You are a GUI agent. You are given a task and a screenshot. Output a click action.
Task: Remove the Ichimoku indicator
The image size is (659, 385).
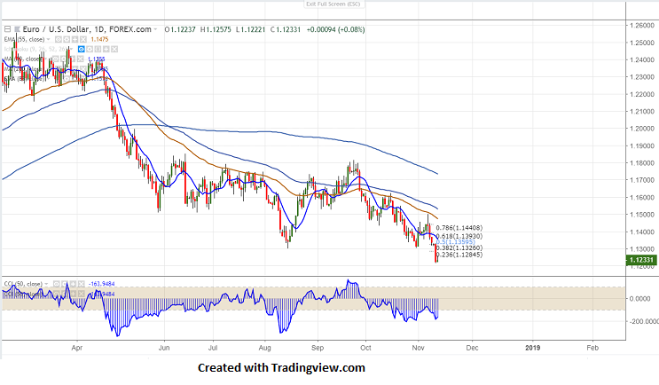click(x=114, y=49)
